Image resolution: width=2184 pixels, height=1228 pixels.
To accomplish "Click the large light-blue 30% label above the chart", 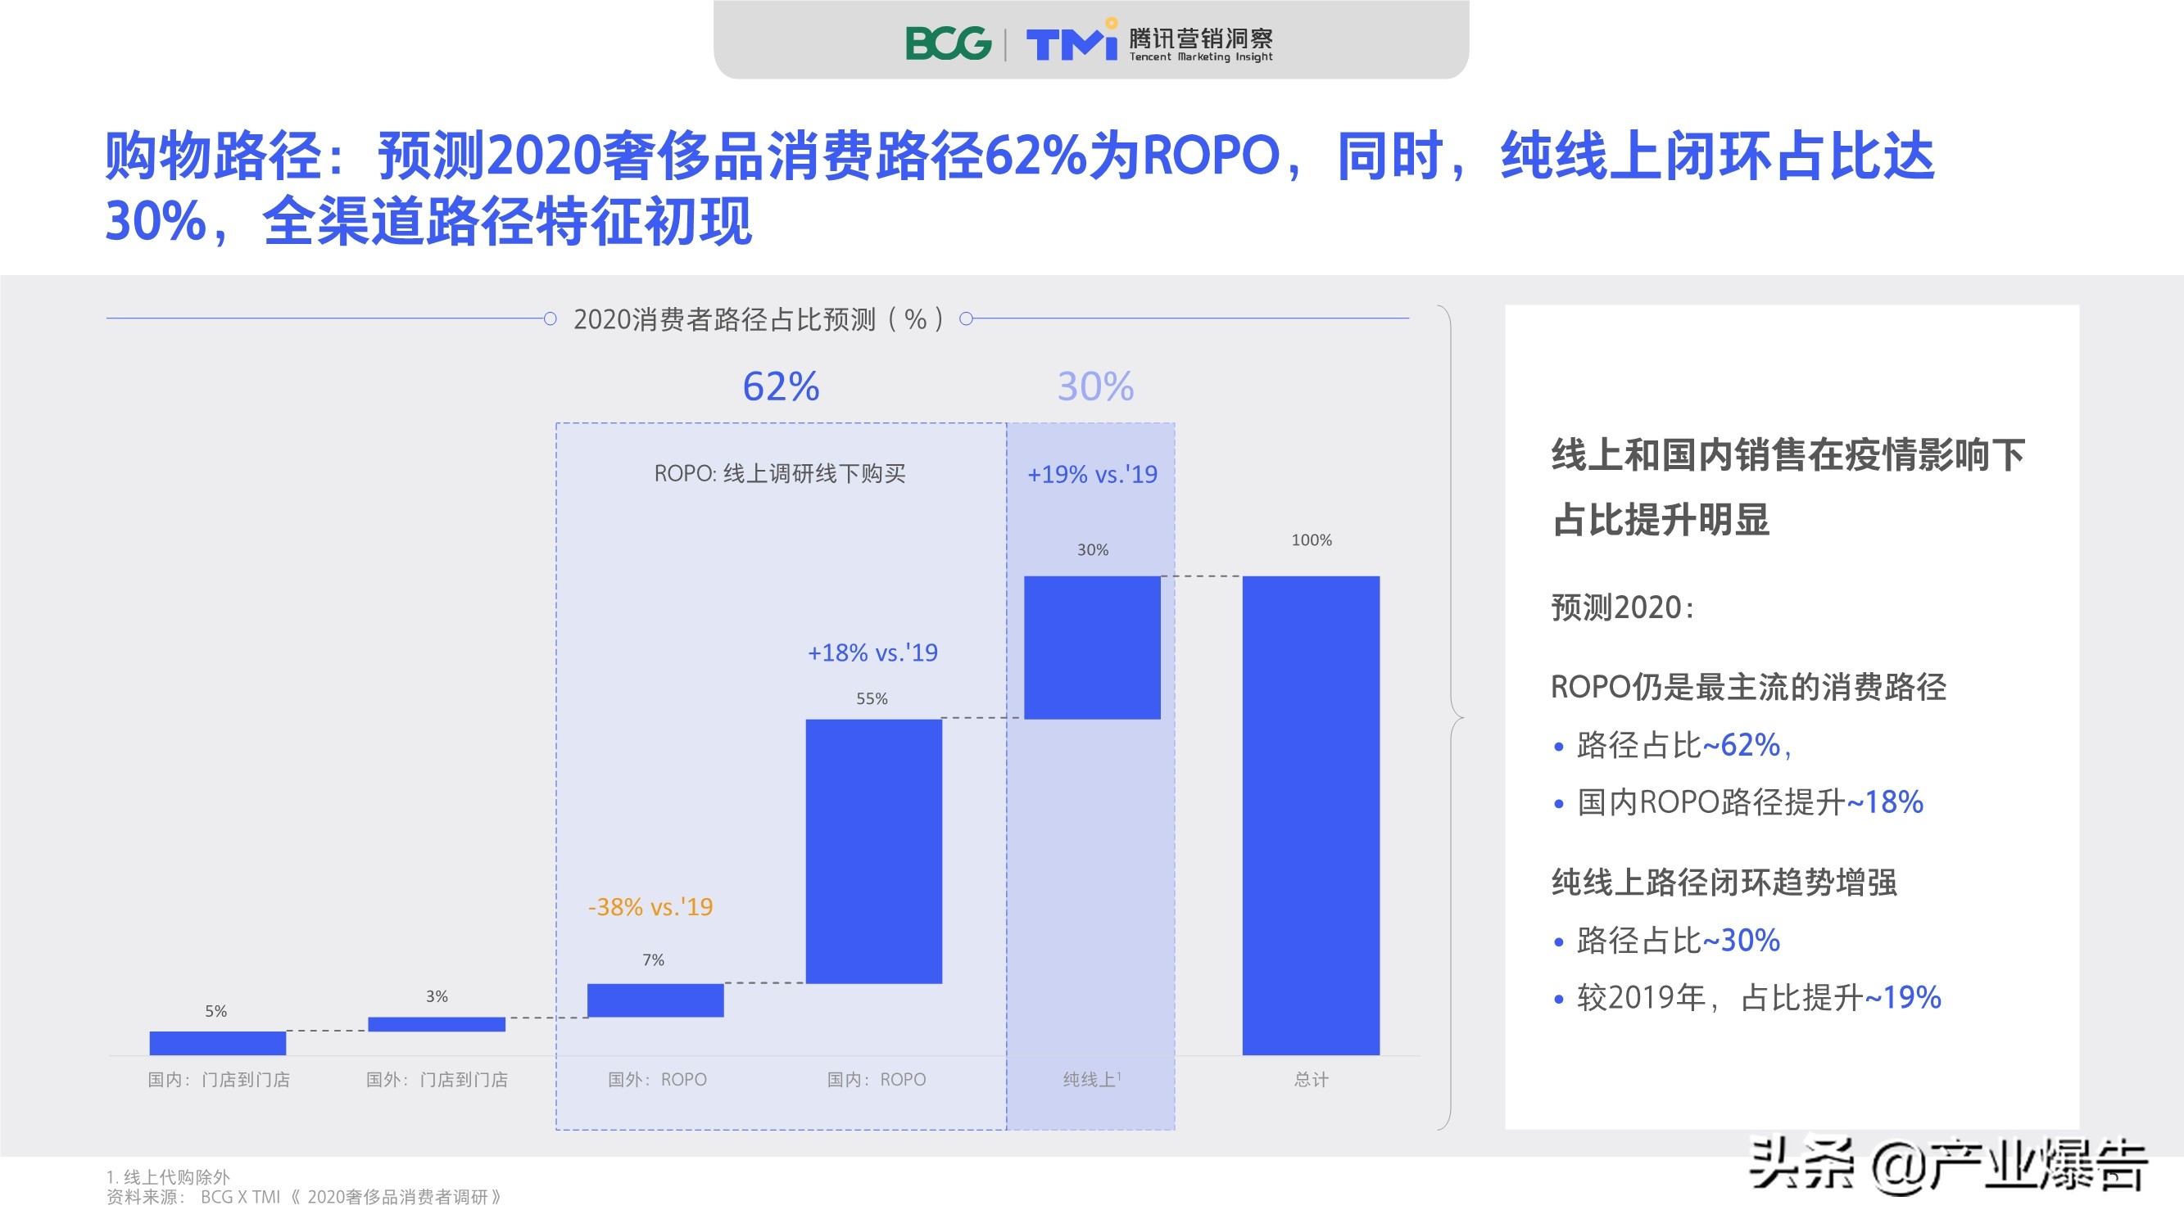I will click(1095, 386).
